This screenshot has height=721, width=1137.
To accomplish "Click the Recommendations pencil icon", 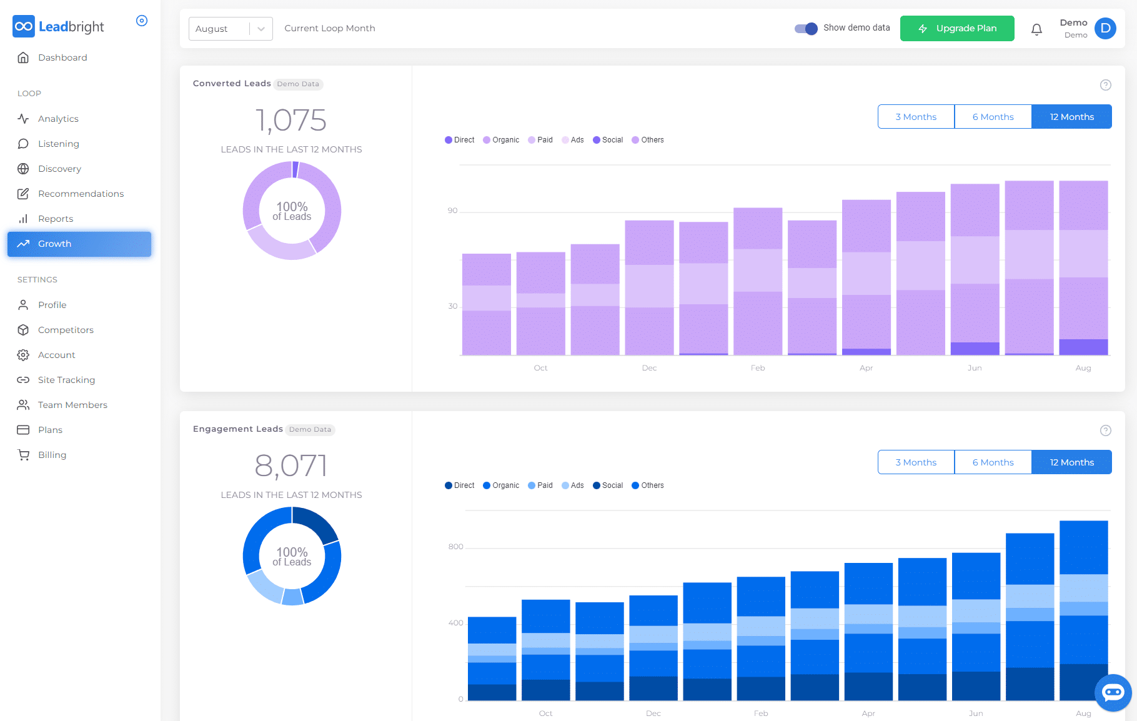I will point(23,194).
